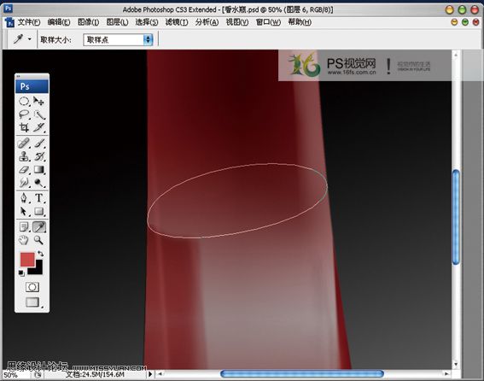Open the 图层(L) menu
The image size is (484, 381).
coord(117,22)
